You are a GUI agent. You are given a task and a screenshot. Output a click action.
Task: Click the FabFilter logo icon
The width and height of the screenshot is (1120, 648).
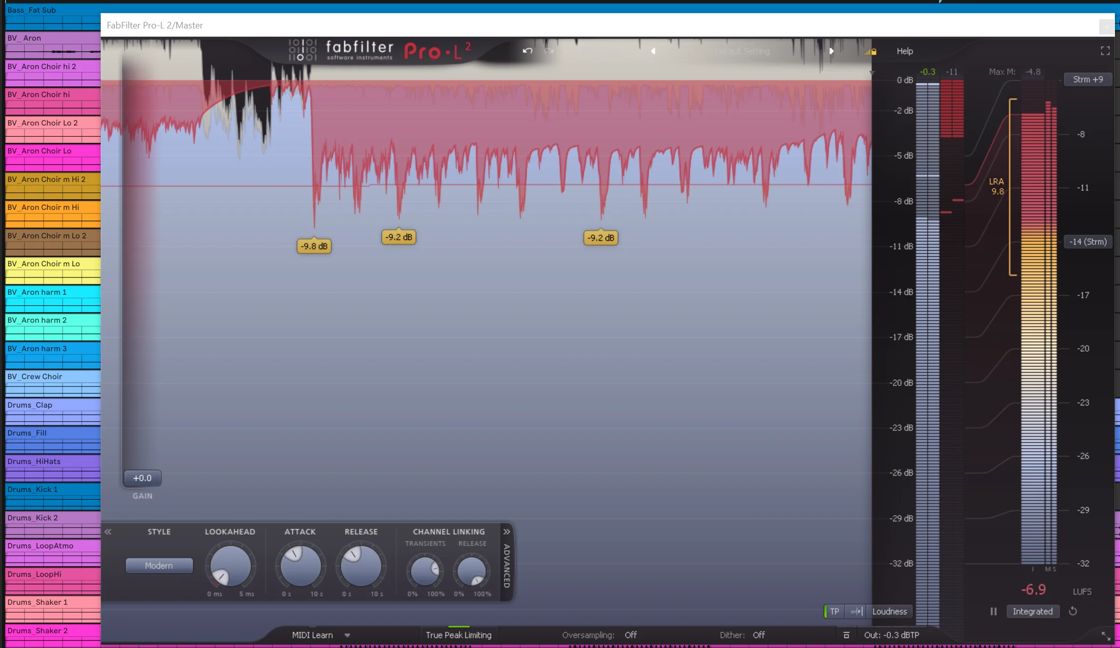coord(302,50)
